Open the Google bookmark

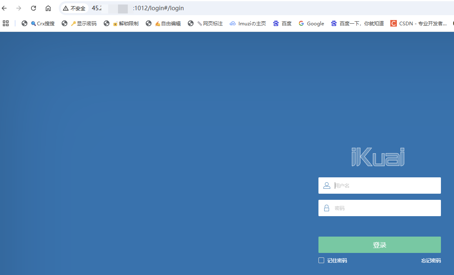coord(311,23)
